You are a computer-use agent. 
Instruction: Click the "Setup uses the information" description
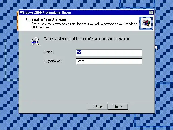84,25
